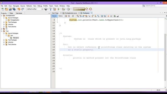Image resolution: width=167 pixels, height=94 pixels.
Task: Click the Shift Line Left icon
Action: [102, 16]
